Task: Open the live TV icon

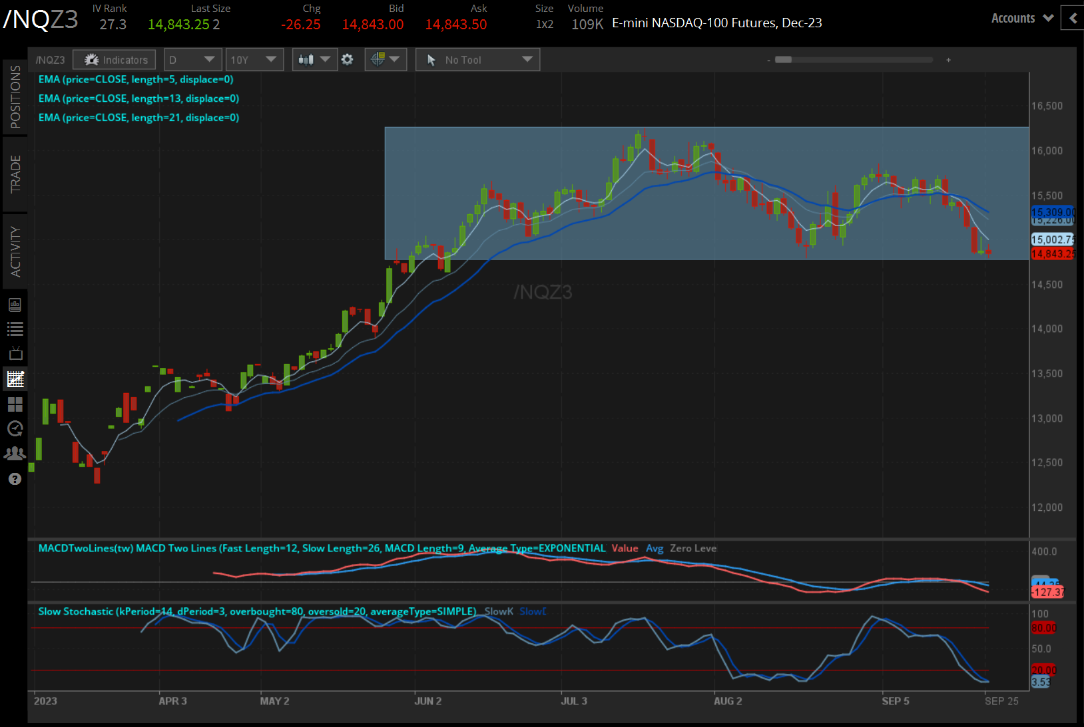Action: (15, 353)
